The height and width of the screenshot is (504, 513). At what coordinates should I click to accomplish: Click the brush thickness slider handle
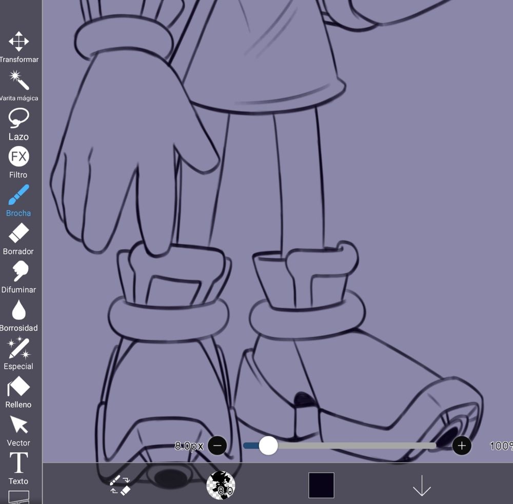(x=268, y=446)
